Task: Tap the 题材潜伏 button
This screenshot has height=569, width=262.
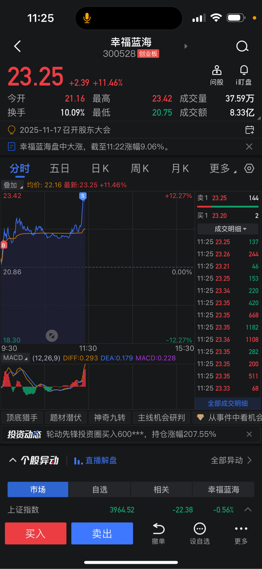Action: [66, 418]
